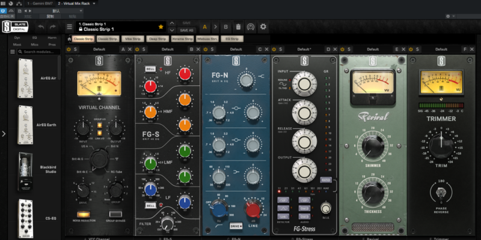This screenshot has height=240, width=481.
Task: Select the AirEQ Air module thumbnail
Action: point(25,78)
